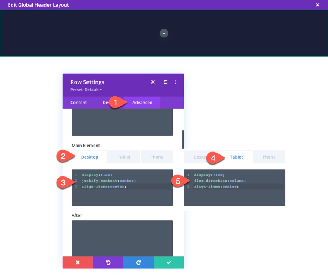
Task: Select Tablet view in the left group
Action: click(124, 157)
